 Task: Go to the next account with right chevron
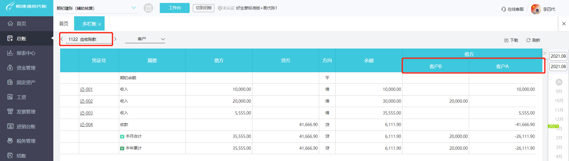point(115,39)
